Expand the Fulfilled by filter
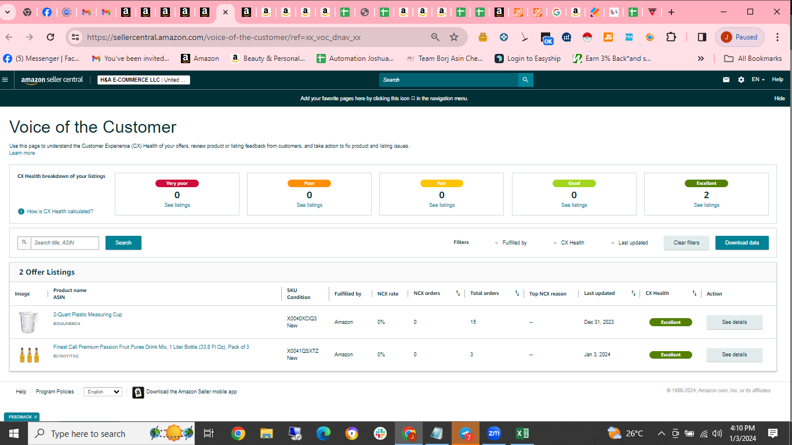 coord(511,243)
